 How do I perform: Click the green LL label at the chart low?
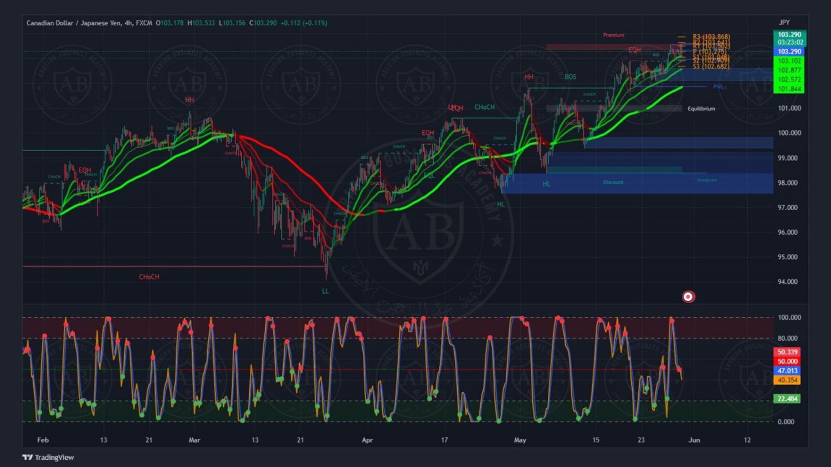click(x=325, y=291)
